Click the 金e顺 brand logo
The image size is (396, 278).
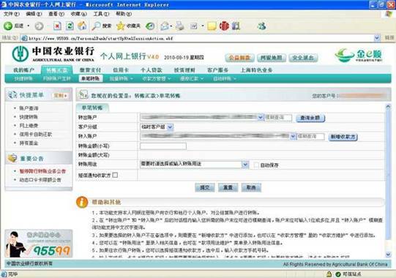[359, 56]
